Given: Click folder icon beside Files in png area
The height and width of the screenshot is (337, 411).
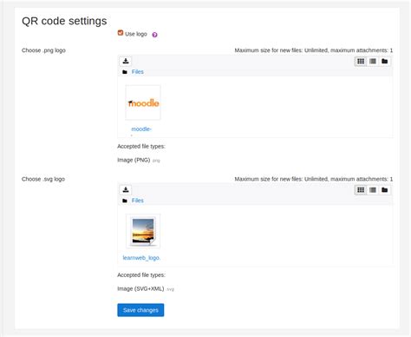Looking at the screenshot, I should pos(125,72).
